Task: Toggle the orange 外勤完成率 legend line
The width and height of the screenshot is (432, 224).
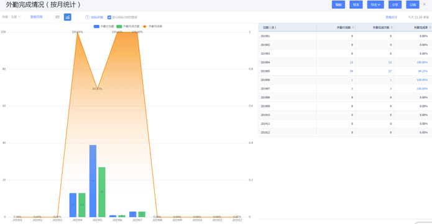Action: click(152, 27)
